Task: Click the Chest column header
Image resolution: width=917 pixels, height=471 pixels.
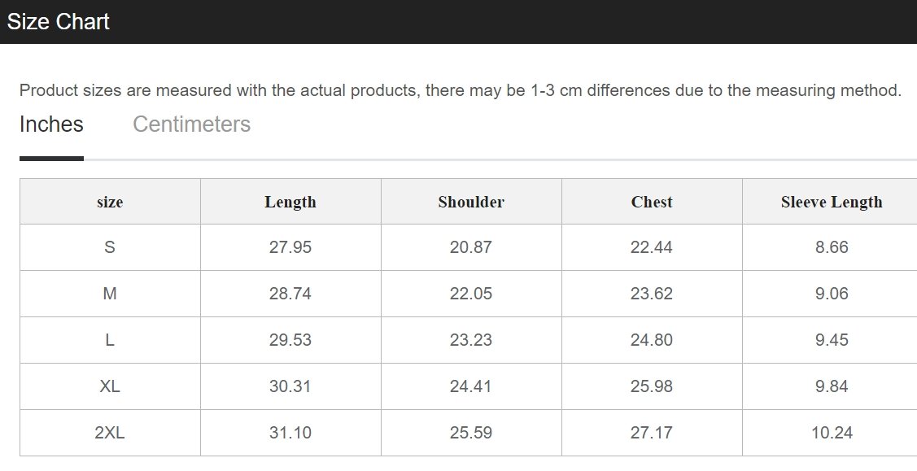Action: [652, 203]
